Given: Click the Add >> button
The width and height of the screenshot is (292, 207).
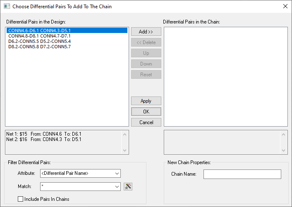Looking at the screenshot, I should coord(146,32).
